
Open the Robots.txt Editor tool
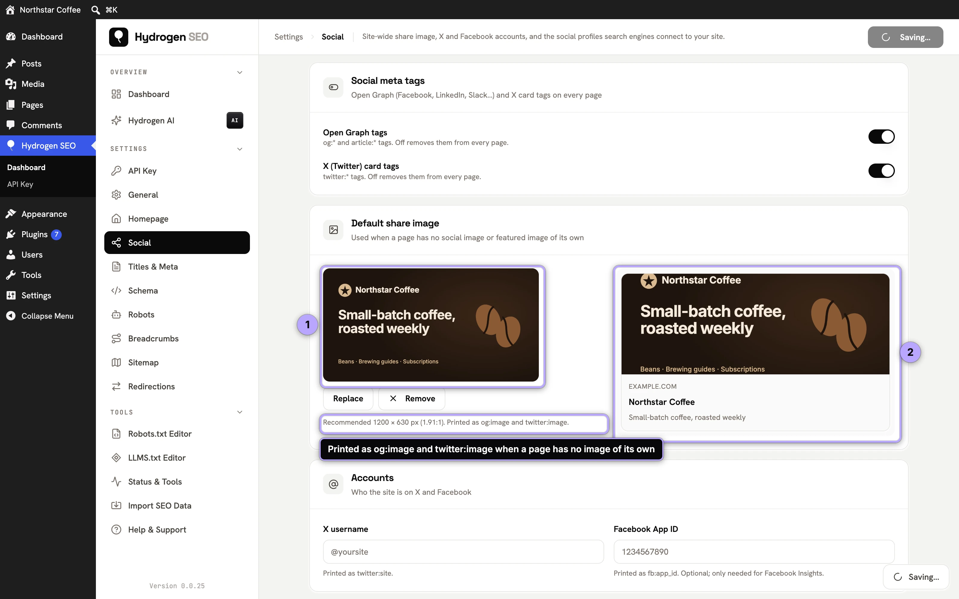tap(177, 434)
